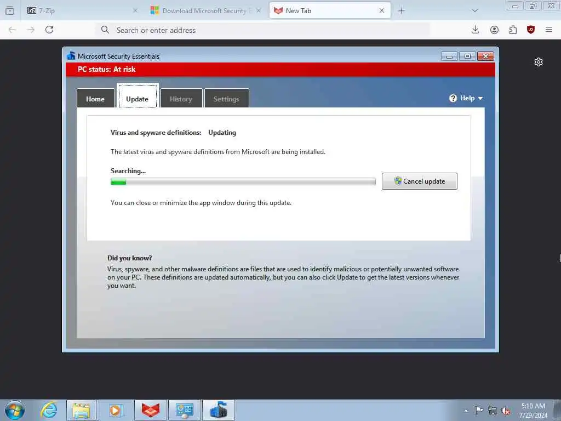This screenshot has height=421, width=561.
Task: Click the Searching... status text
Action: 128,171
